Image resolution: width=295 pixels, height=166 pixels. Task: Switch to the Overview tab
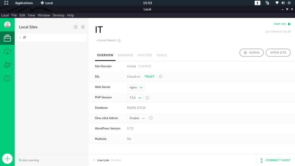[x=105, y=55]
